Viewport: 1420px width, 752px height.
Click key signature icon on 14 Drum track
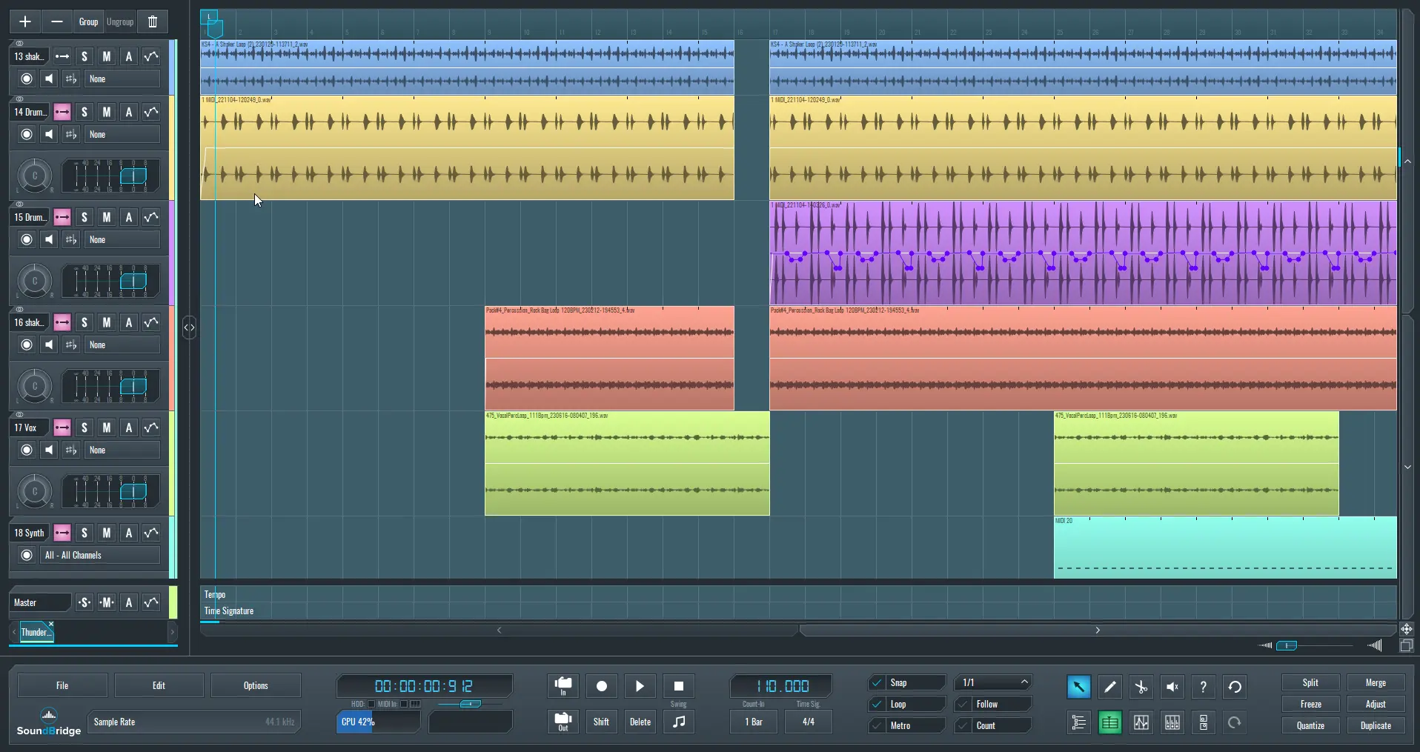tap(71, 135)
